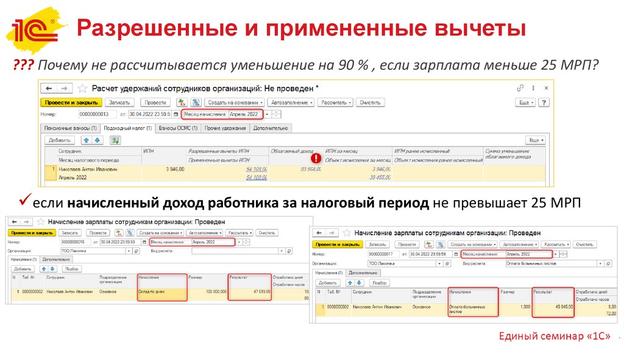Screen dimensions: 624x349
Task: Click forward arrow in Расчет удержаний window
Action: point(63,88)
